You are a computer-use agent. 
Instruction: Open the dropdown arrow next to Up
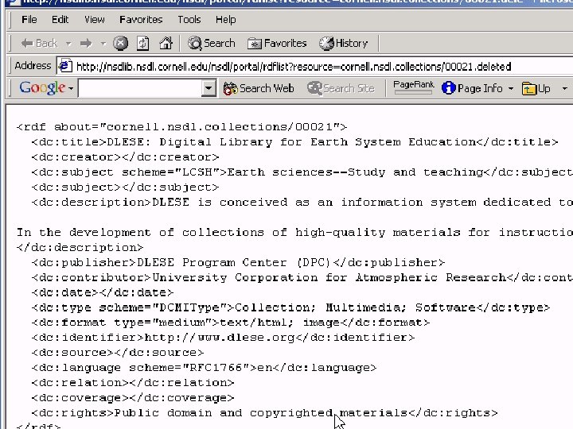tap(564, 88)
